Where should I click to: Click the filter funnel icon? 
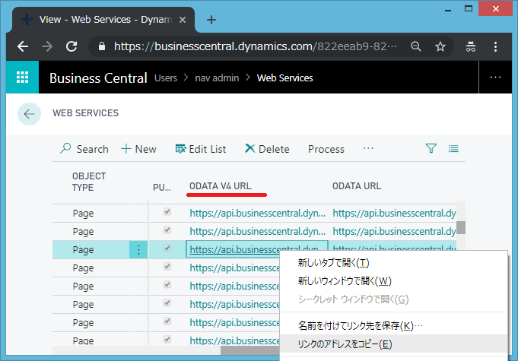click(431, 149)
